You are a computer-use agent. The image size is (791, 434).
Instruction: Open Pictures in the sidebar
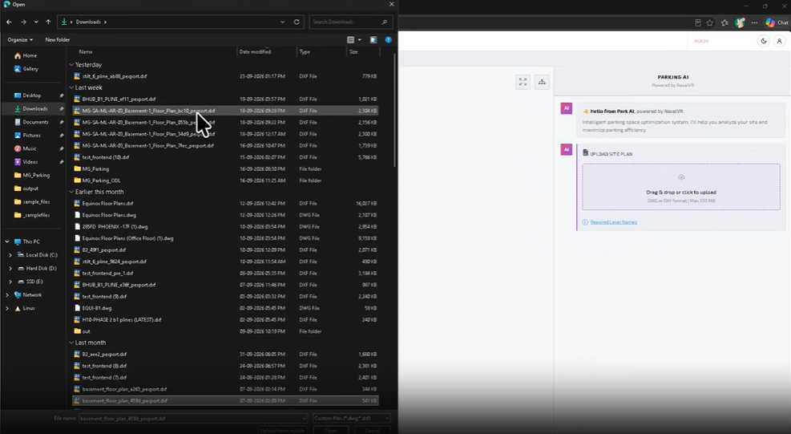(31, 136)
